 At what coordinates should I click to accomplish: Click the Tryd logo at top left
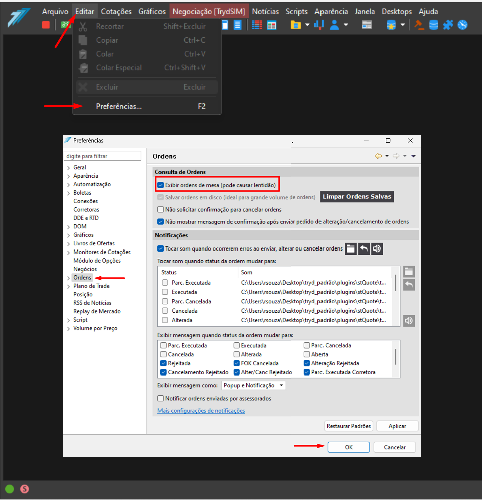point(19,18)
